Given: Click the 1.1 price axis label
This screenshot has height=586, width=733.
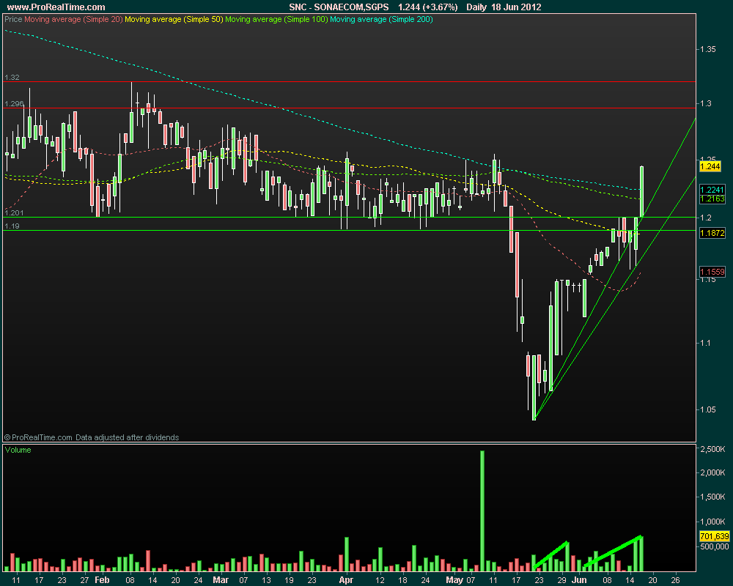Looking at the screenshot, I should pyautogui.click(x=706, y=343).
